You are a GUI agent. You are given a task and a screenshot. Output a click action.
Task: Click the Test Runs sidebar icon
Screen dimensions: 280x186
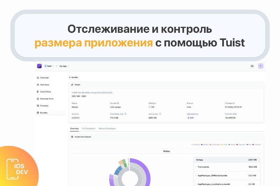pyautogui.click(x=38, y=85)
